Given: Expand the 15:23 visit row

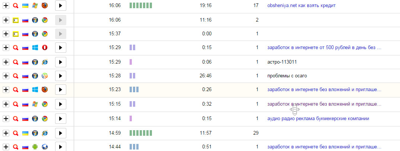Looking at the screenshot, I should [6, 90].
